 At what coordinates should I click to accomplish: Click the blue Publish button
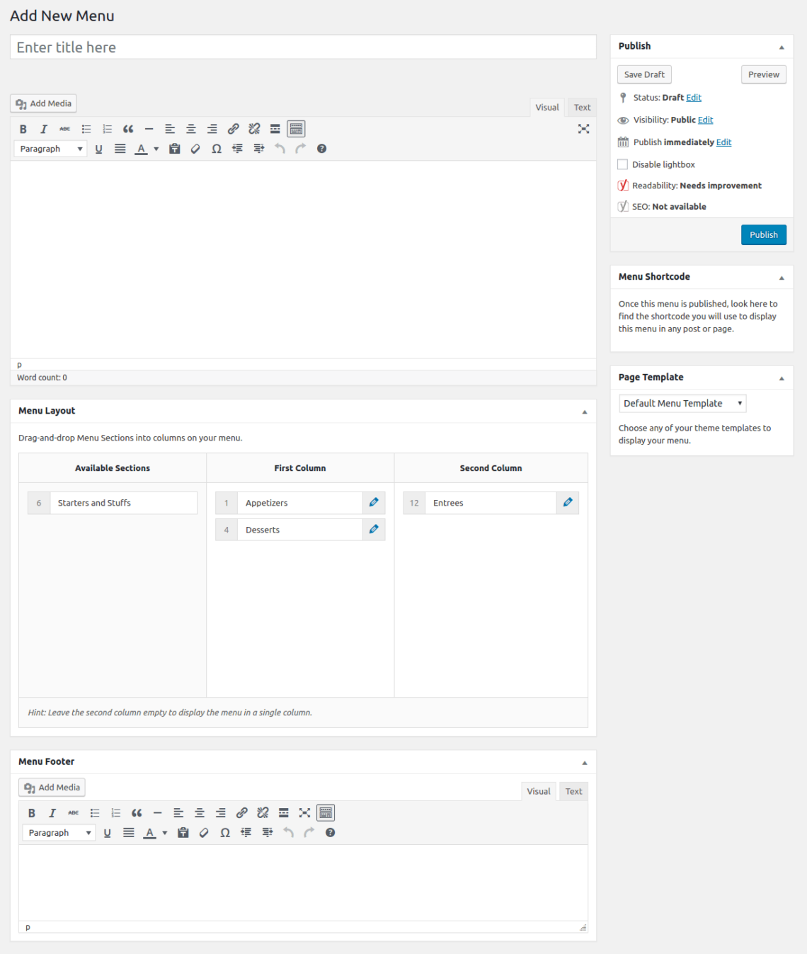[x=763, y=235]
